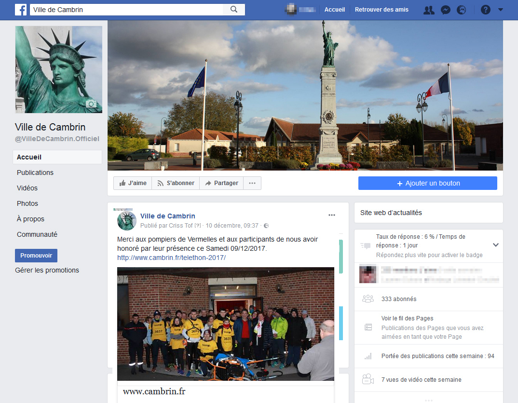518x403 pixels.
Task: Click the public audience globe icon on post
Action: (x=266, y=226)
